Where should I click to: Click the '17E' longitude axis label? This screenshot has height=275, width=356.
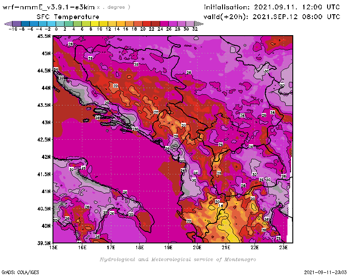111,247
